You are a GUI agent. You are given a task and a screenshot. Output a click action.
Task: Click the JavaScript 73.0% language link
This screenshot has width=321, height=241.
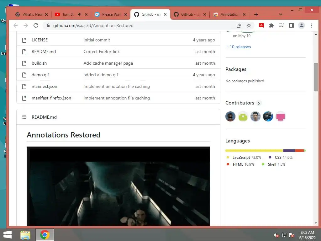pos(244,158)
